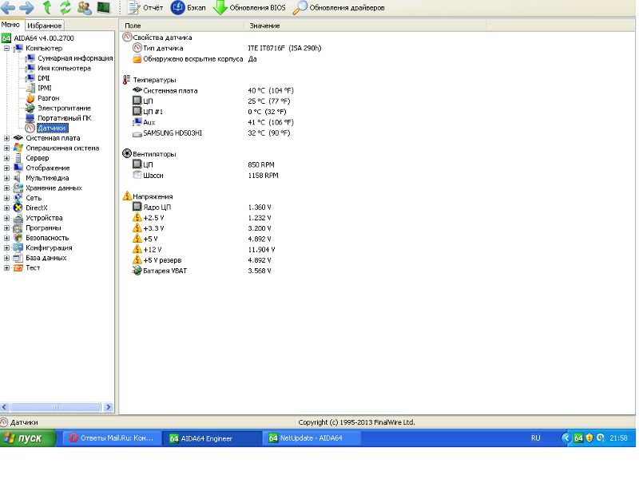Click the 40 °C (104 °F) temperature value

tap(271, 91)
